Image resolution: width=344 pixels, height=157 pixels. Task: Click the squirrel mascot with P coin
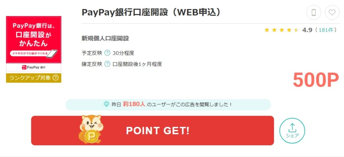[91, 129]
